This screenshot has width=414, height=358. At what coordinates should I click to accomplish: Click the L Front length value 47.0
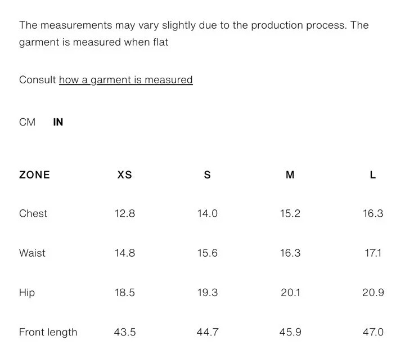373,332
